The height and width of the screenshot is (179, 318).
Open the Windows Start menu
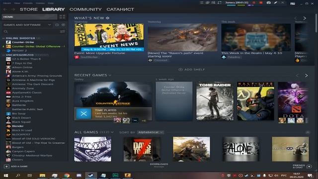click(x=6, y=176)
